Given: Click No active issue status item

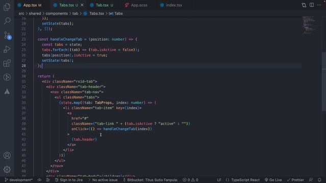Looking at the screenshot, I should click(103, 180).
